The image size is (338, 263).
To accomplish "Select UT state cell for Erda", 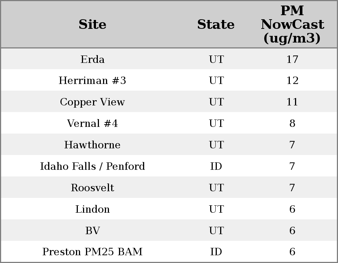I will point(216,59).
